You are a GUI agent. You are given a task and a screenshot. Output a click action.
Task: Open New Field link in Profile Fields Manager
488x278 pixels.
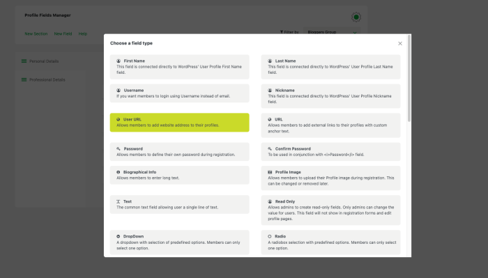click(x=63, y=33)
